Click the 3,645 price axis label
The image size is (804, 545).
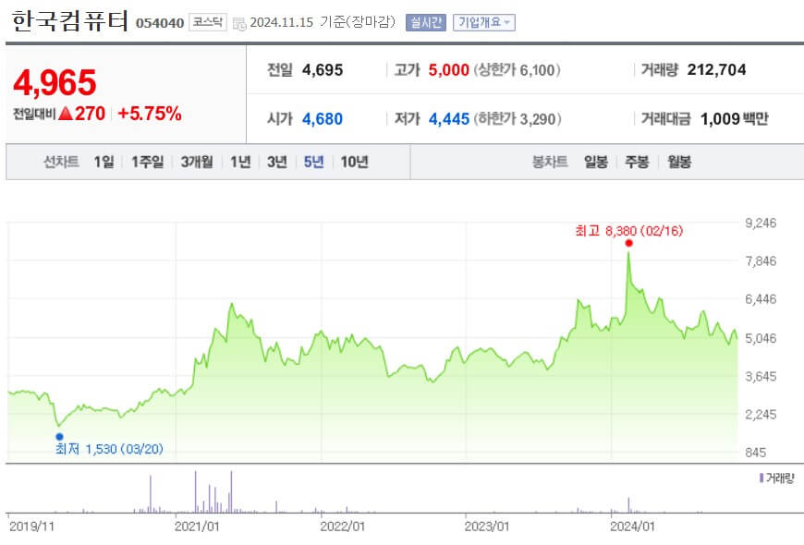tap(761, 376)
